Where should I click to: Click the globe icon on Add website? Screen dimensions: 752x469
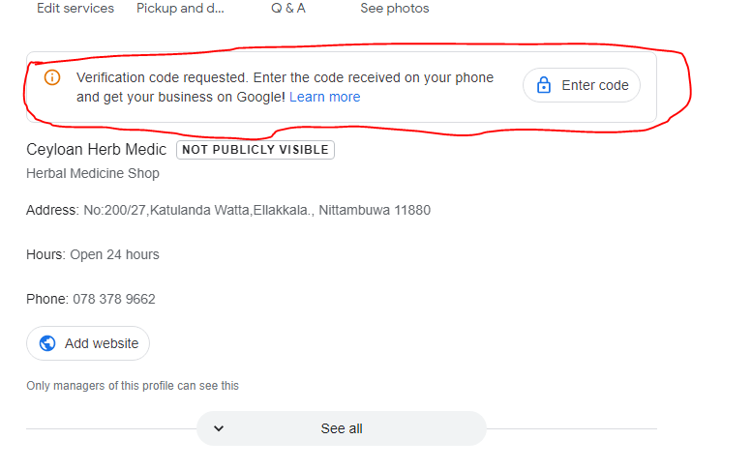[x=47, y=343]
